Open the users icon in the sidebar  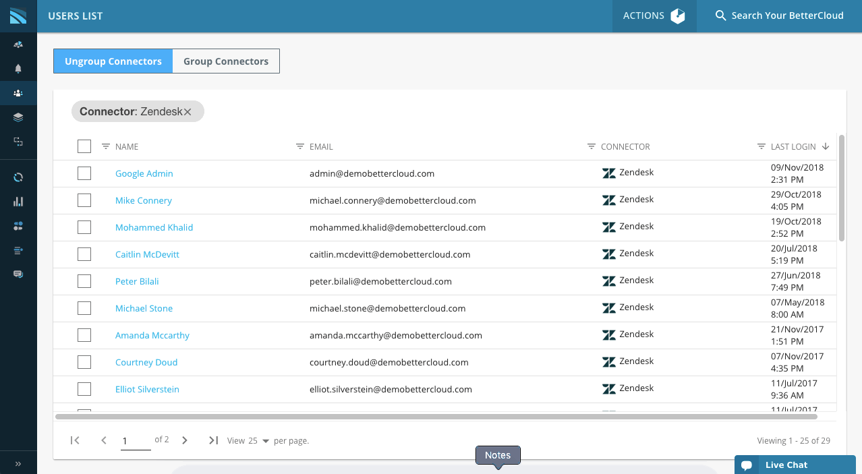coord(18,93)
